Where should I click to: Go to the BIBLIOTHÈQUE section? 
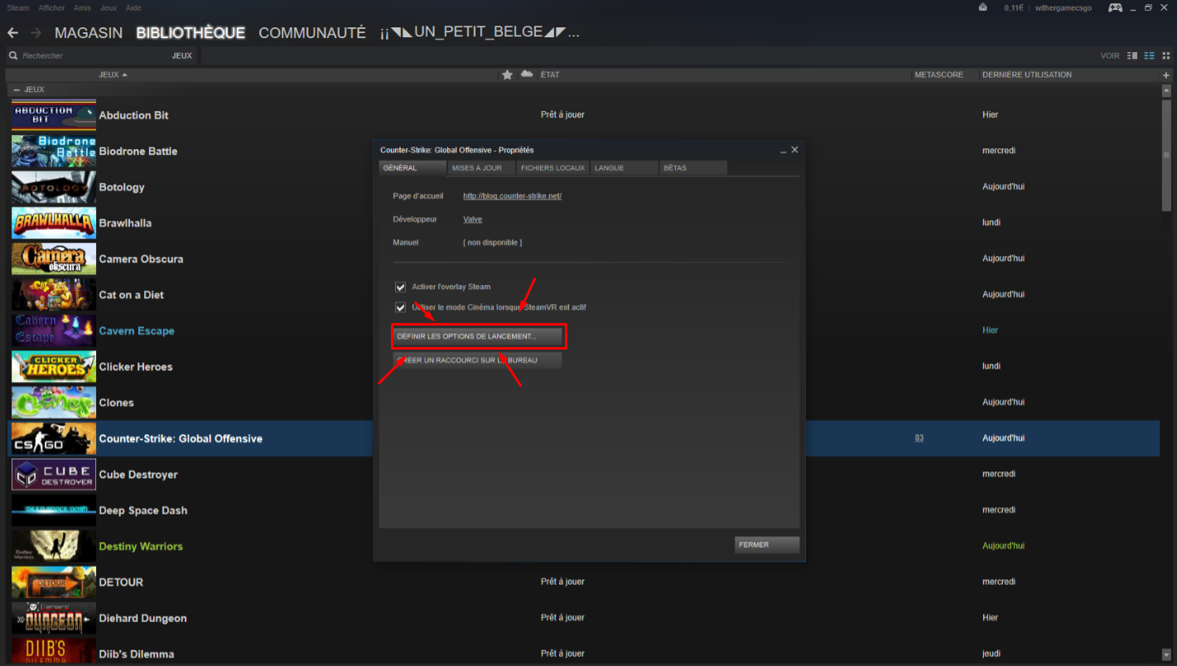coord(191,33)
